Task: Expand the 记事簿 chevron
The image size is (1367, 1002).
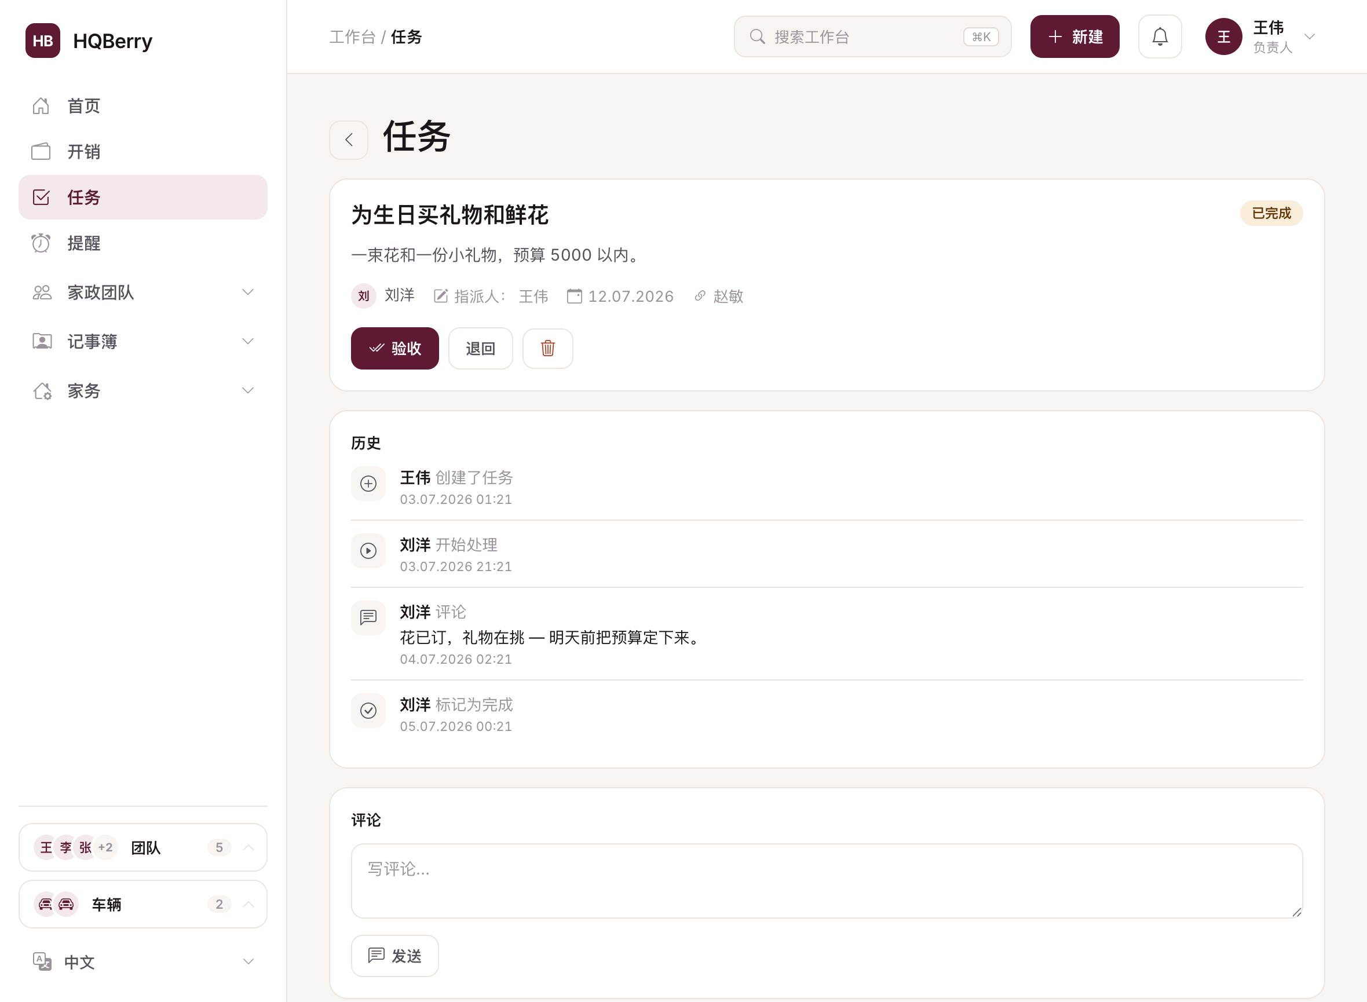Action: tap(248, 342)
